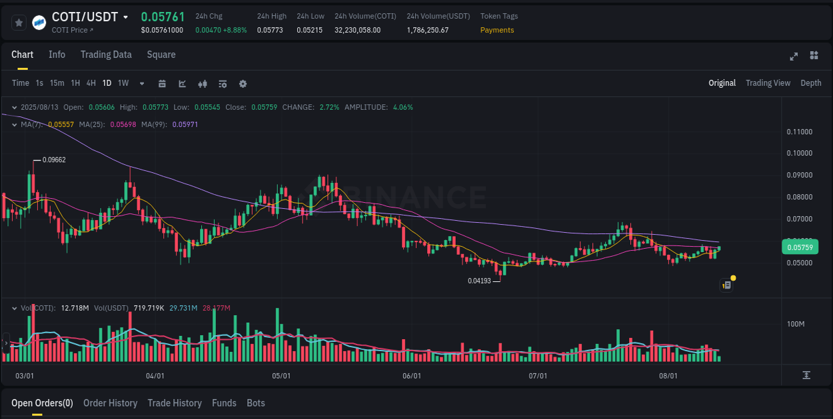
Task: Collapse the moving averages row chevron
Action: click(14, 124)
